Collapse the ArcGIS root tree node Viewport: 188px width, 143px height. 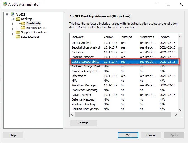(x=7, y=14)
